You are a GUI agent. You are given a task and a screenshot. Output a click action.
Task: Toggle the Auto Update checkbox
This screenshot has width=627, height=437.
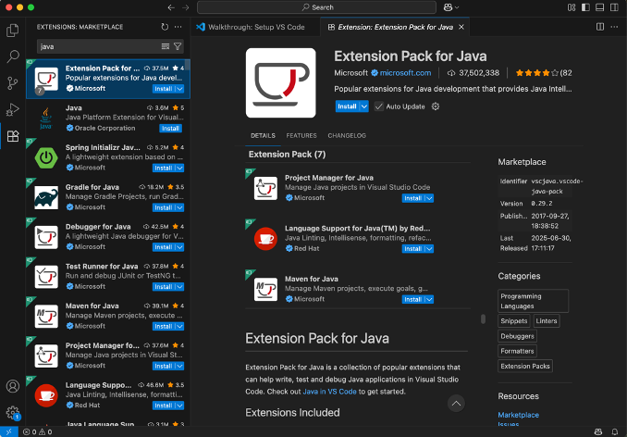coord(378,106)
